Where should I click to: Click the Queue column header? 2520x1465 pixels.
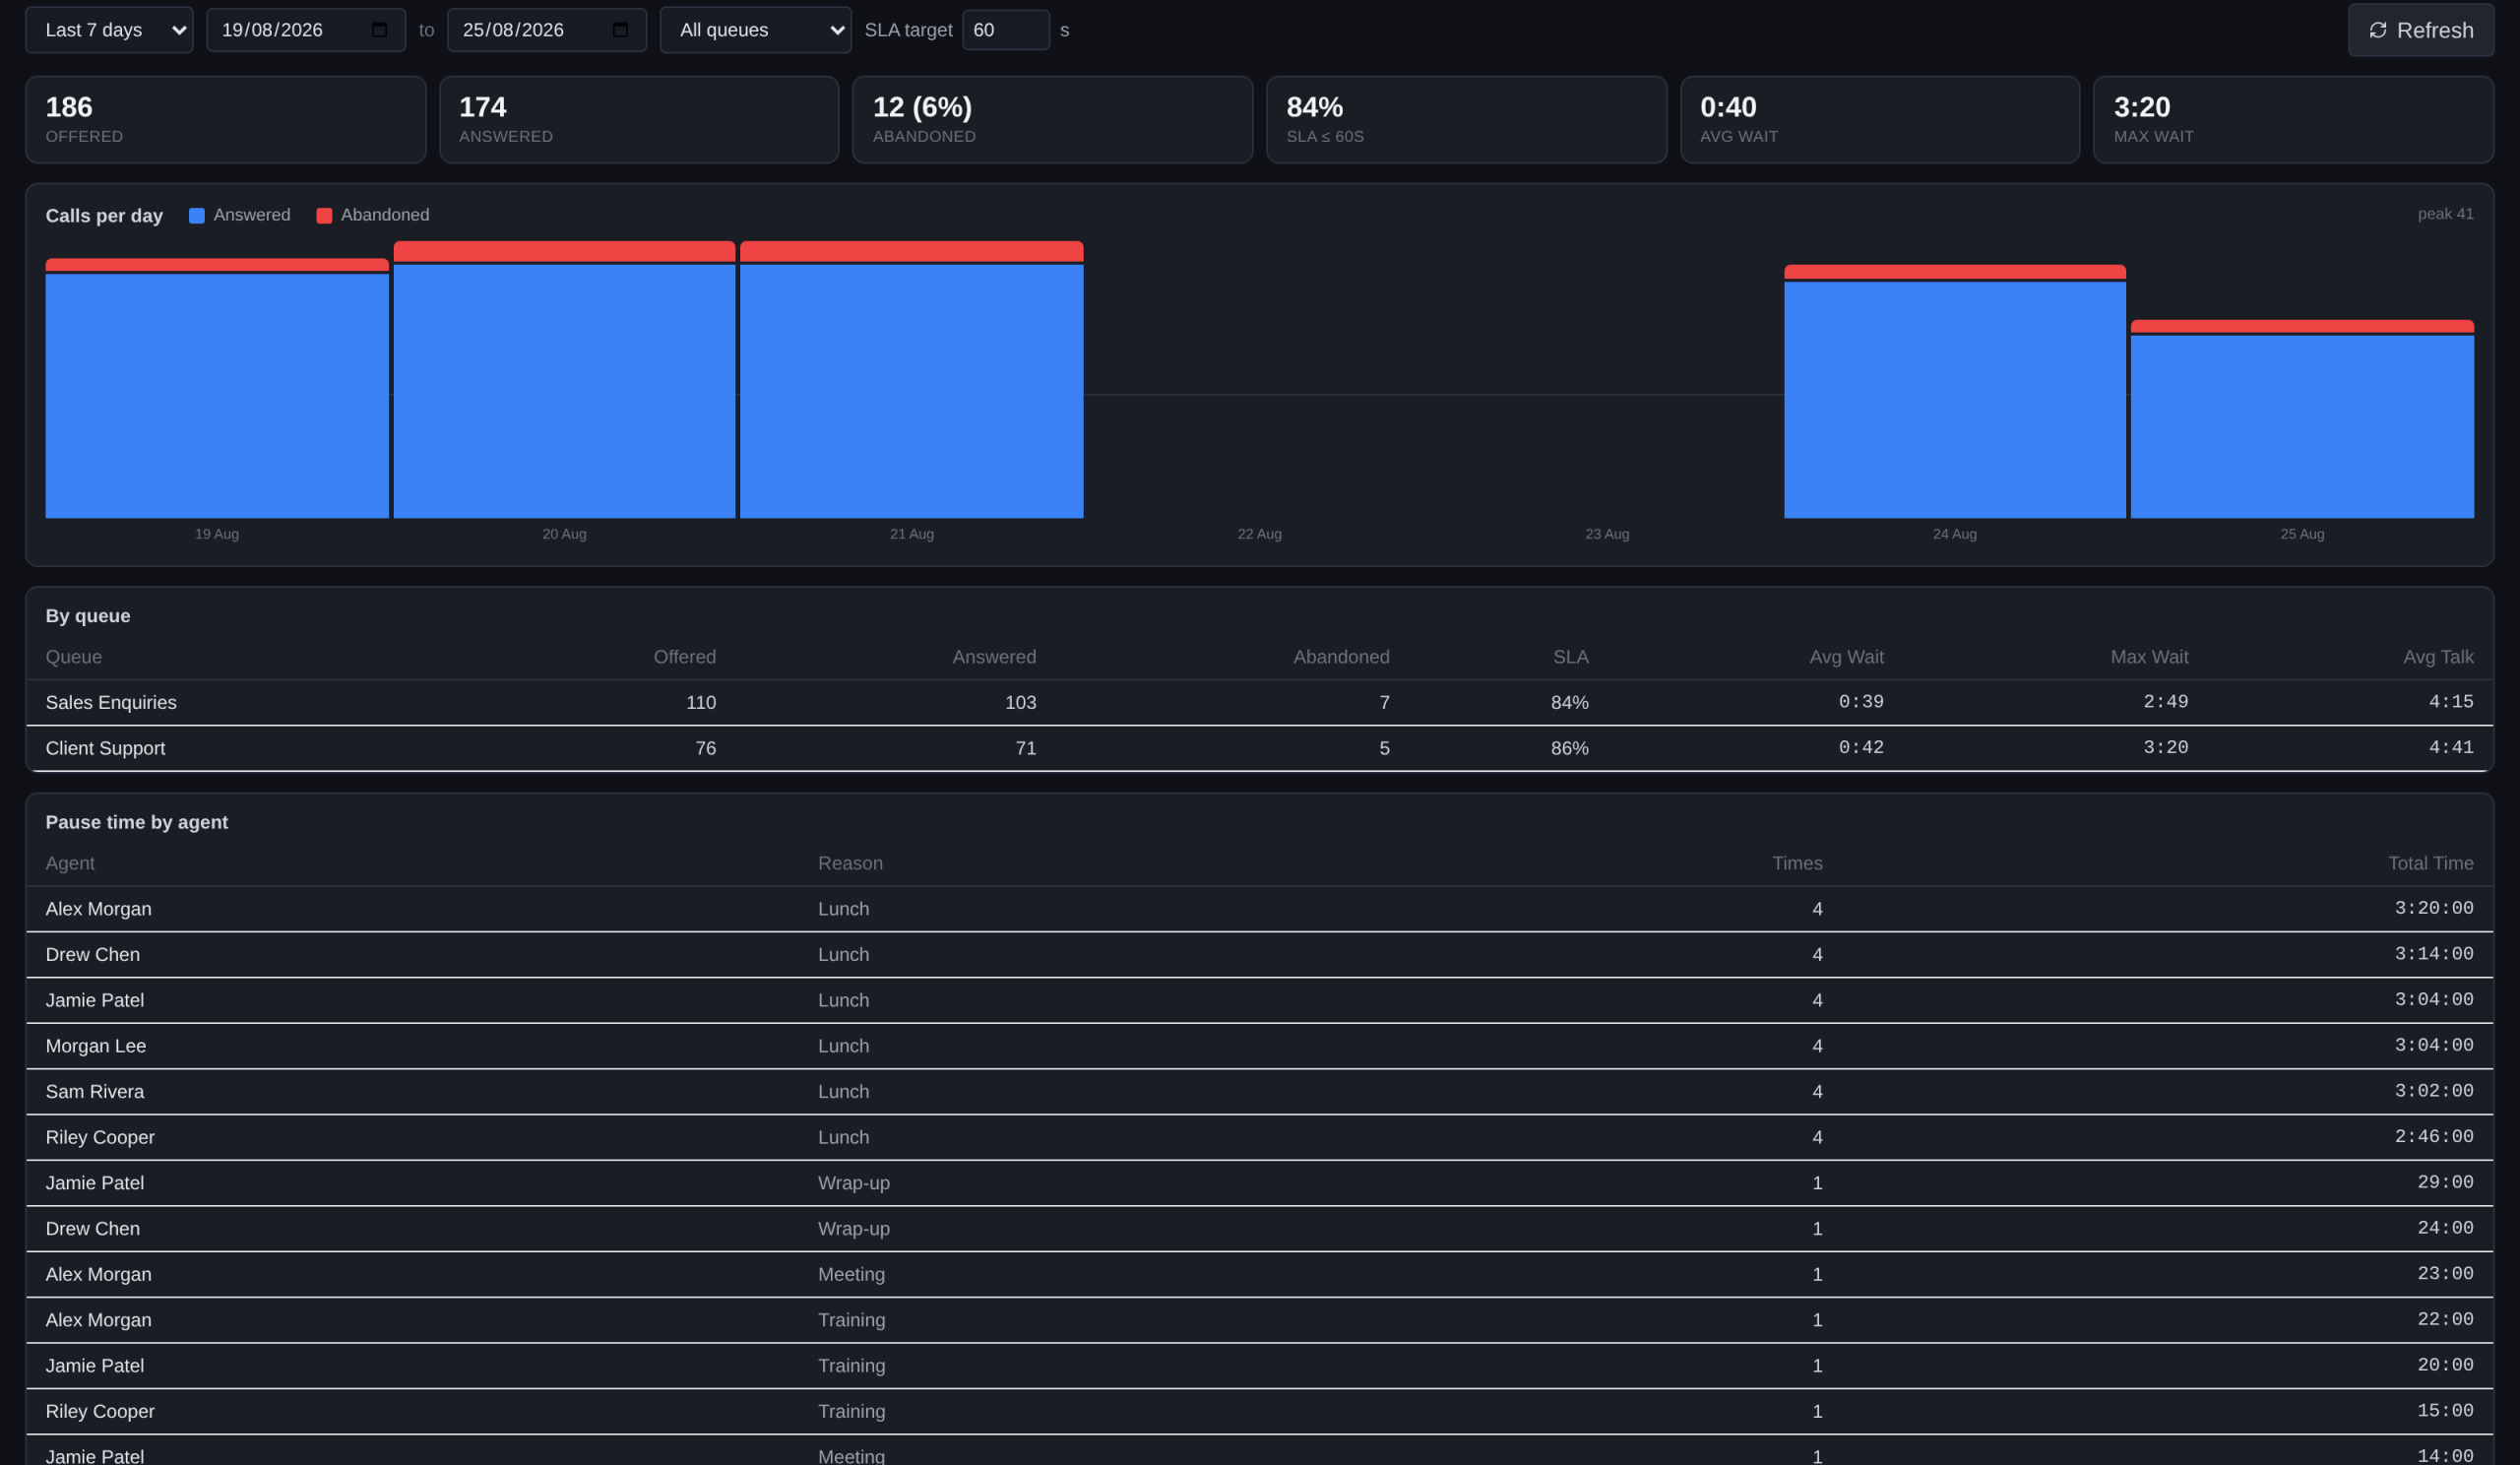click(x=74, y=657)
